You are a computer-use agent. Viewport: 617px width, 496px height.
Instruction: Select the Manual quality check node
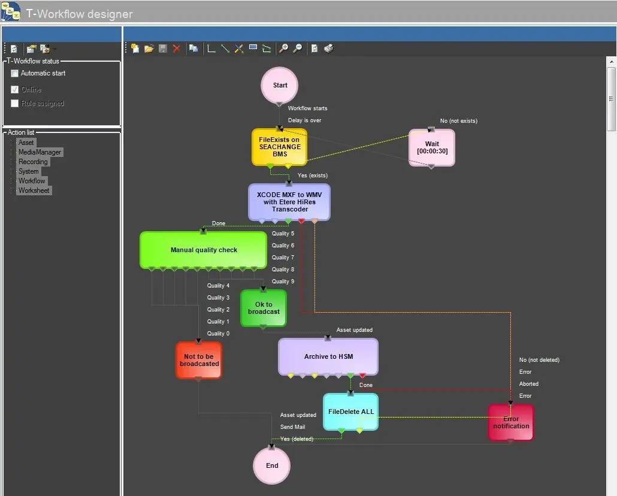pos(204,250)
